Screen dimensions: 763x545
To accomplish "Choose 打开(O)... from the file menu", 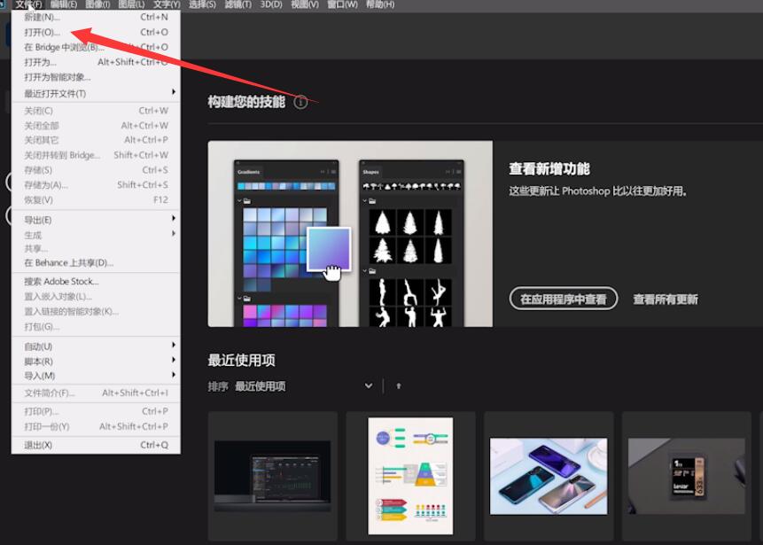I will [96, 32].
